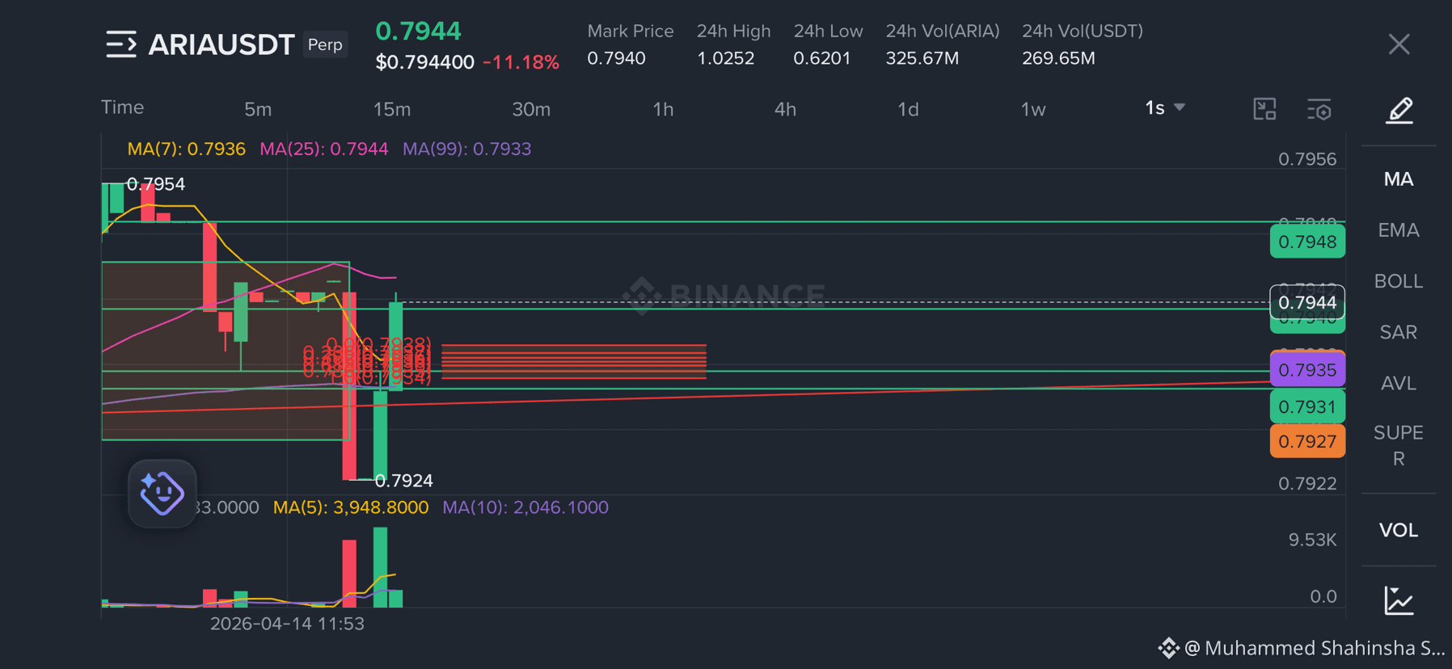
Task: Switch to the 5m timeframe
Action: [x=258, y=109]
